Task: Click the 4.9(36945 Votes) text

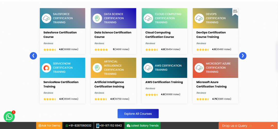Action: pyautogui.click(x=69, y=99)
